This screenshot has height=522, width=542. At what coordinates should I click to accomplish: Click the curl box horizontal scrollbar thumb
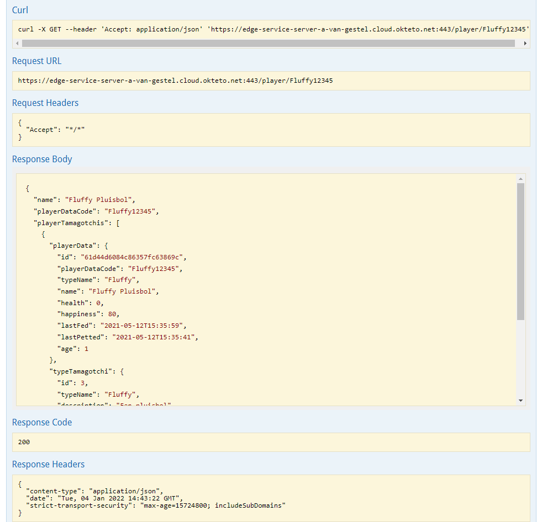pos(268,43)
